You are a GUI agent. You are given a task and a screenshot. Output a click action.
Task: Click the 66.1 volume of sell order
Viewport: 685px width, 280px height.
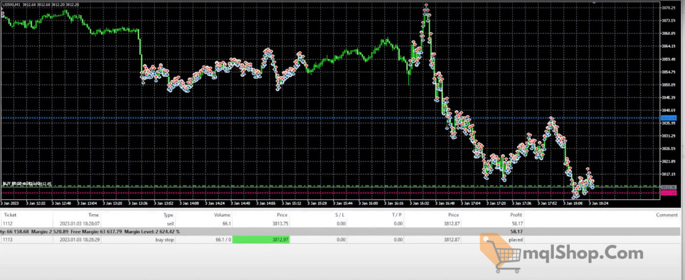coord(227,223)
